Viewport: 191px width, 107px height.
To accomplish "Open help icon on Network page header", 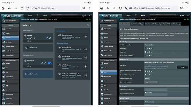I will pyautogui.click(x=88, y=25).
